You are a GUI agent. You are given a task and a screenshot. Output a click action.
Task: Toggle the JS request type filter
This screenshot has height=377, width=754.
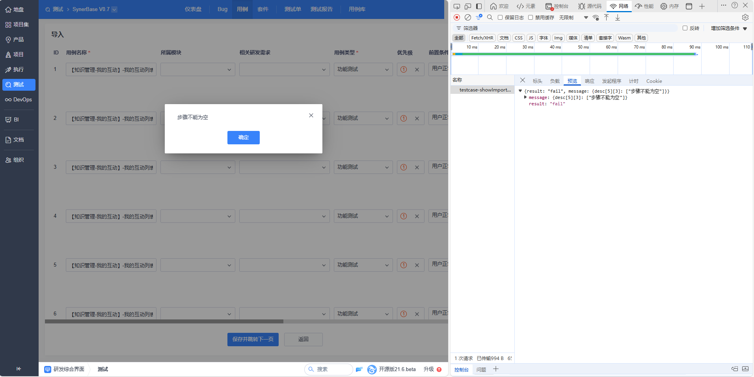pos(531,38)
